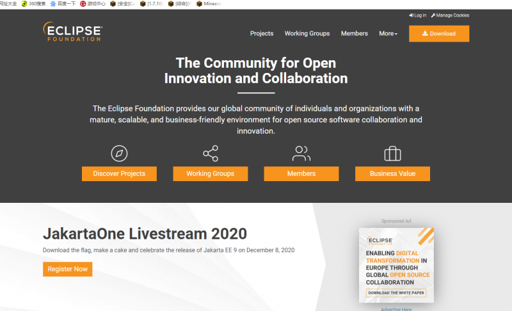Screen dimensions: 512x311
Task: Open the 网址大全 bookmark
Action: click(x=8, y=4)
